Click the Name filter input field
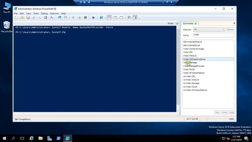 pyautogui.click(x=213, y=35)
